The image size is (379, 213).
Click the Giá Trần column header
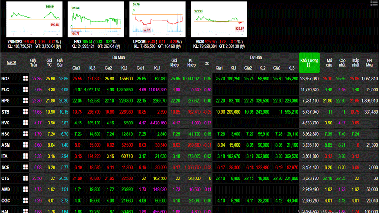pos(33,63)
